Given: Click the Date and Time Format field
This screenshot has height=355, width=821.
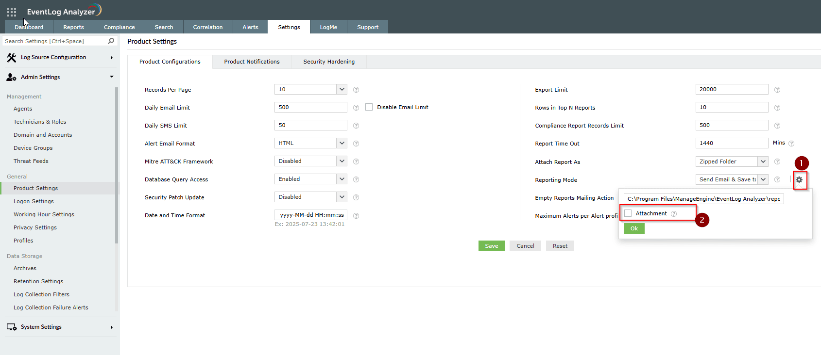Looking at the screenshot, I should click(x=310, y=215).
